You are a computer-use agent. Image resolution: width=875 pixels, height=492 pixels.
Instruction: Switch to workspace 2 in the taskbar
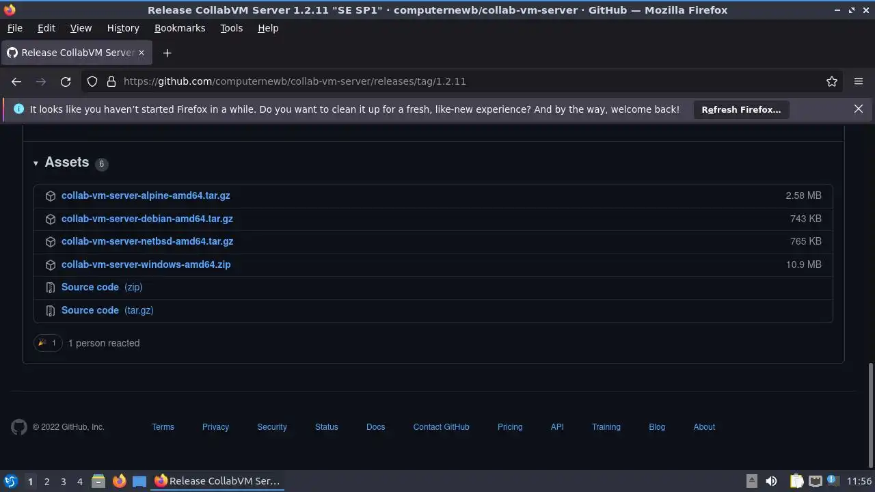point(46,481)
